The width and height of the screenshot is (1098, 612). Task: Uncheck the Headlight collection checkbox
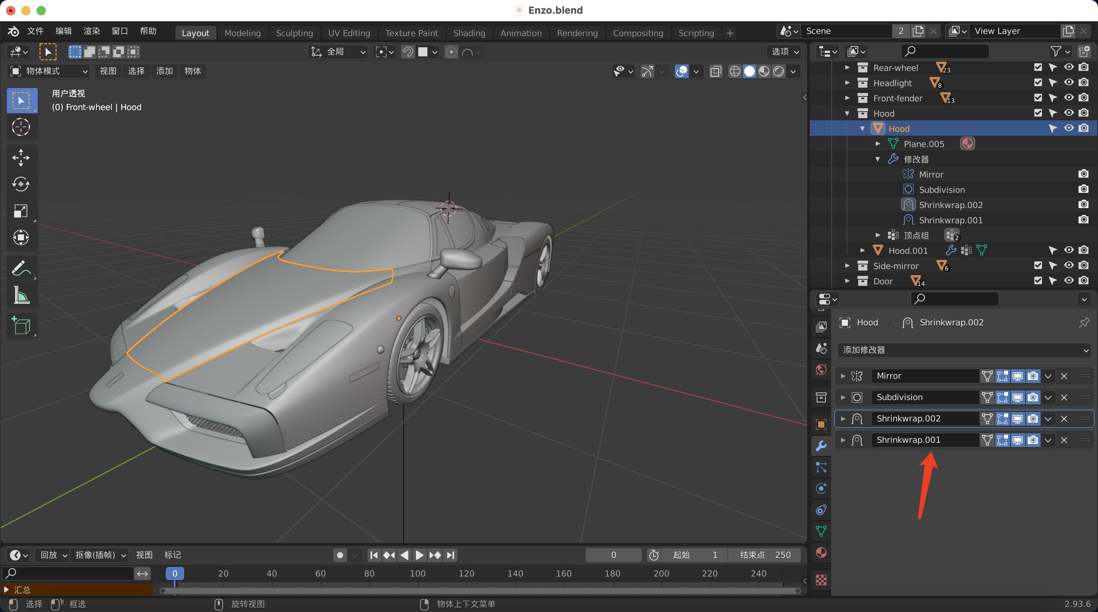(1038, 83)
